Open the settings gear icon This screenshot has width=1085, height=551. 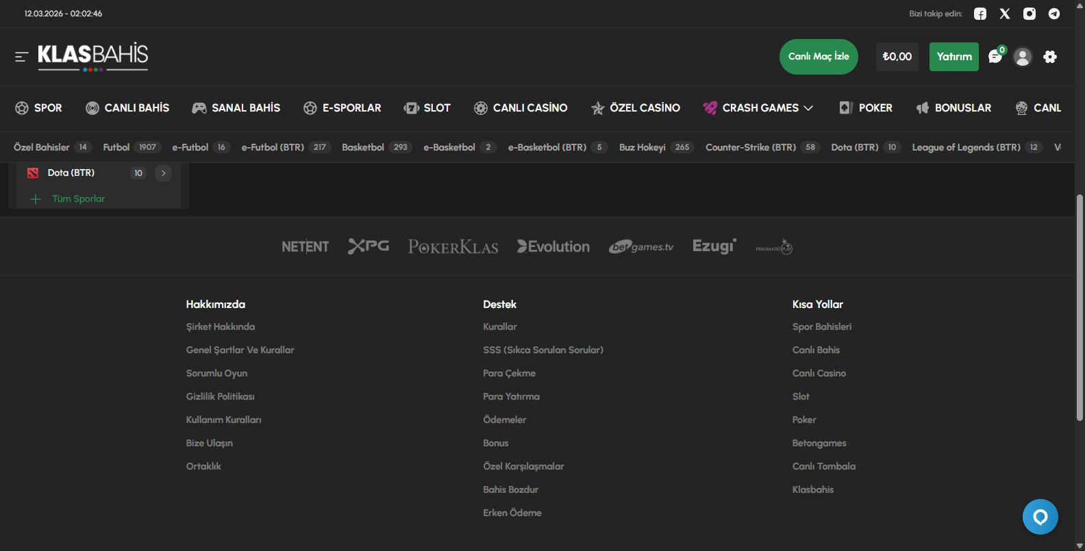point(1050,57)
